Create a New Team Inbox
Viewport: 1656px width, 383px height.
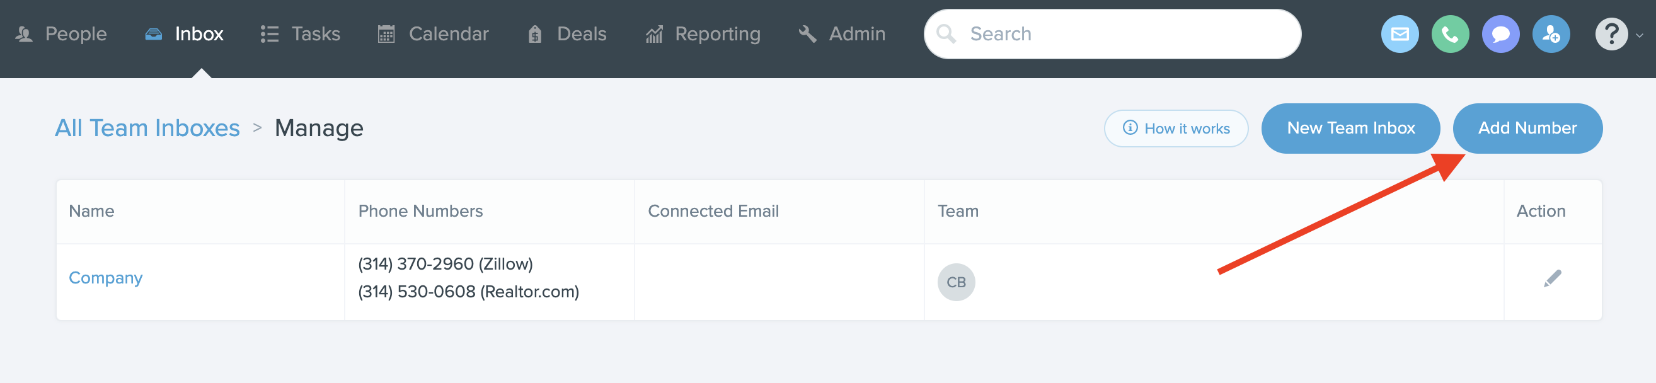coord(1350,128)
